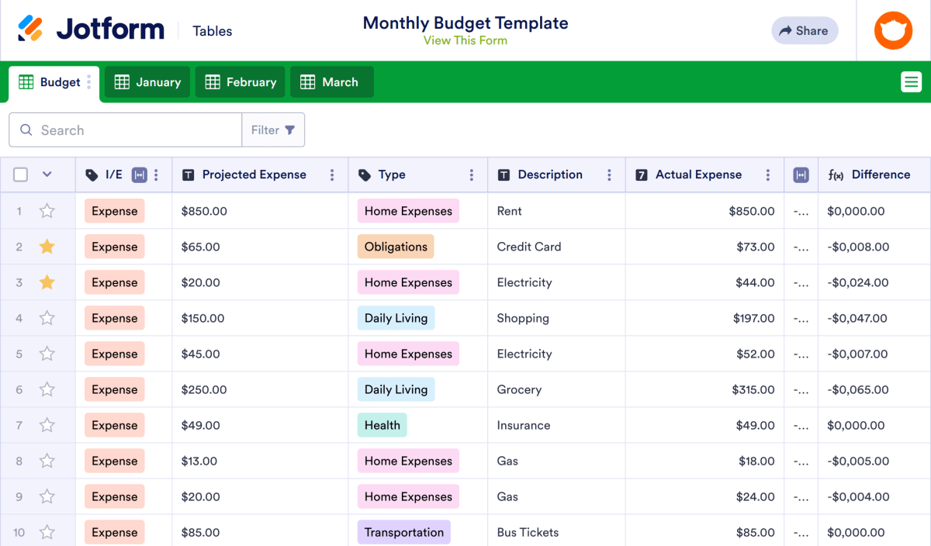Toggle the select-all checkbox in the header row

20,175
